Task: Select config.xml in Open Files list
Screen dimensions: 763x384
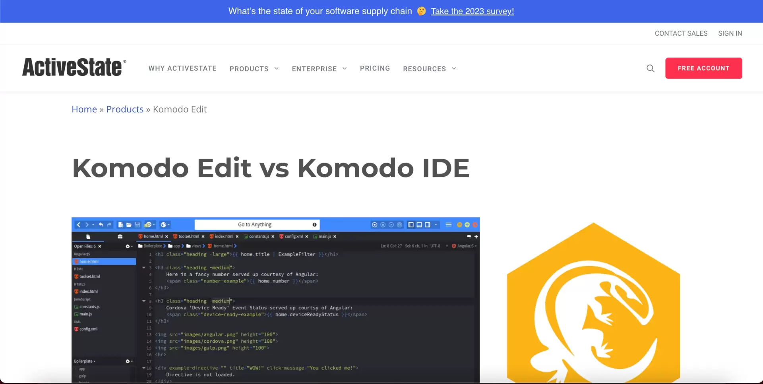Action: coord(85,329)
